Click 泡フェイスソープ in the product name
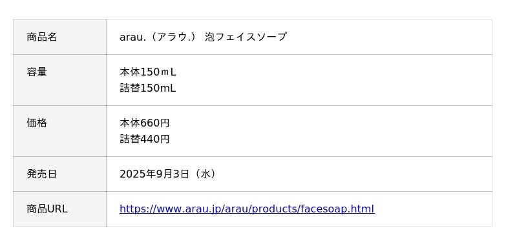This screenshot has height=246, width=517. [x=246, y=37]
